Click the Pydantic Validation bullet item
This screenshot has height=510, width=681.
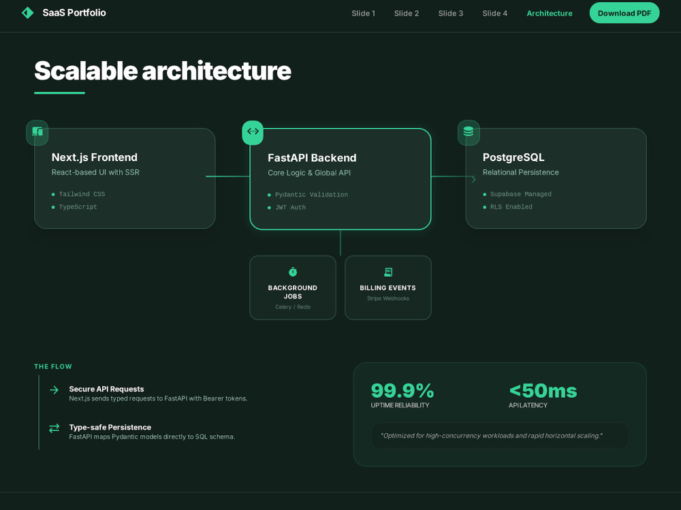coord(308,194)
